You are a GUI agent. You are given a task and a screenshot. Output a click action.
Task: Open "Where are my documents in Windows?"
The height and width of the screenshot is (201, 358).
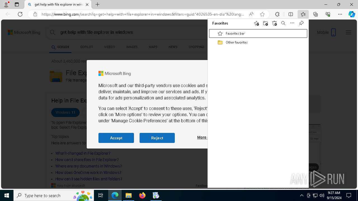pos(88,166)
